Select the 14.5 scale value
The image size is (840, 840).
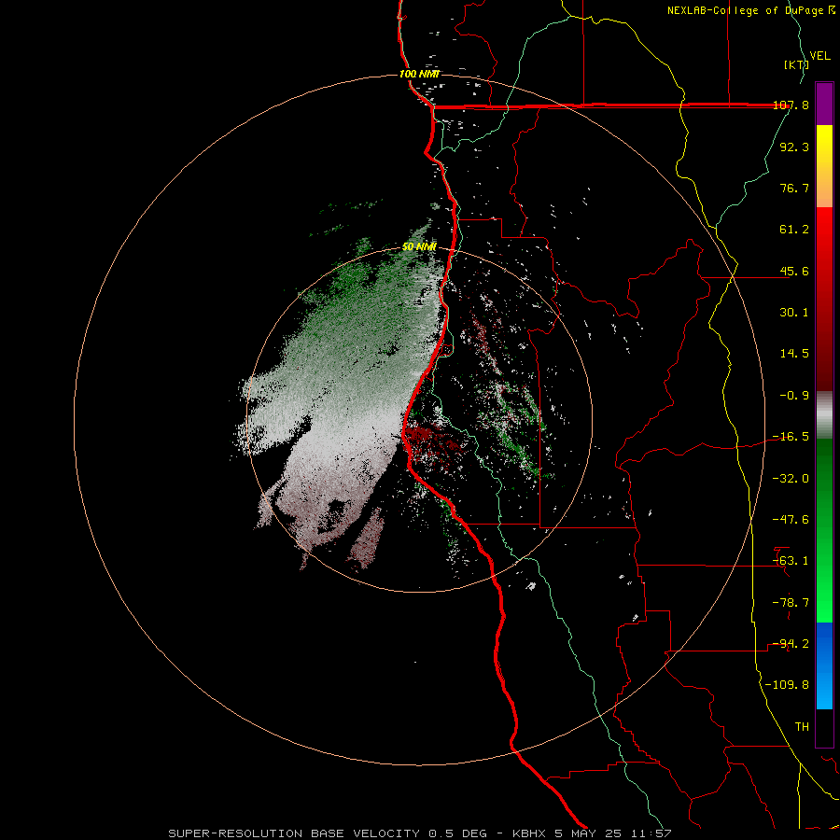tap(794, 354)
